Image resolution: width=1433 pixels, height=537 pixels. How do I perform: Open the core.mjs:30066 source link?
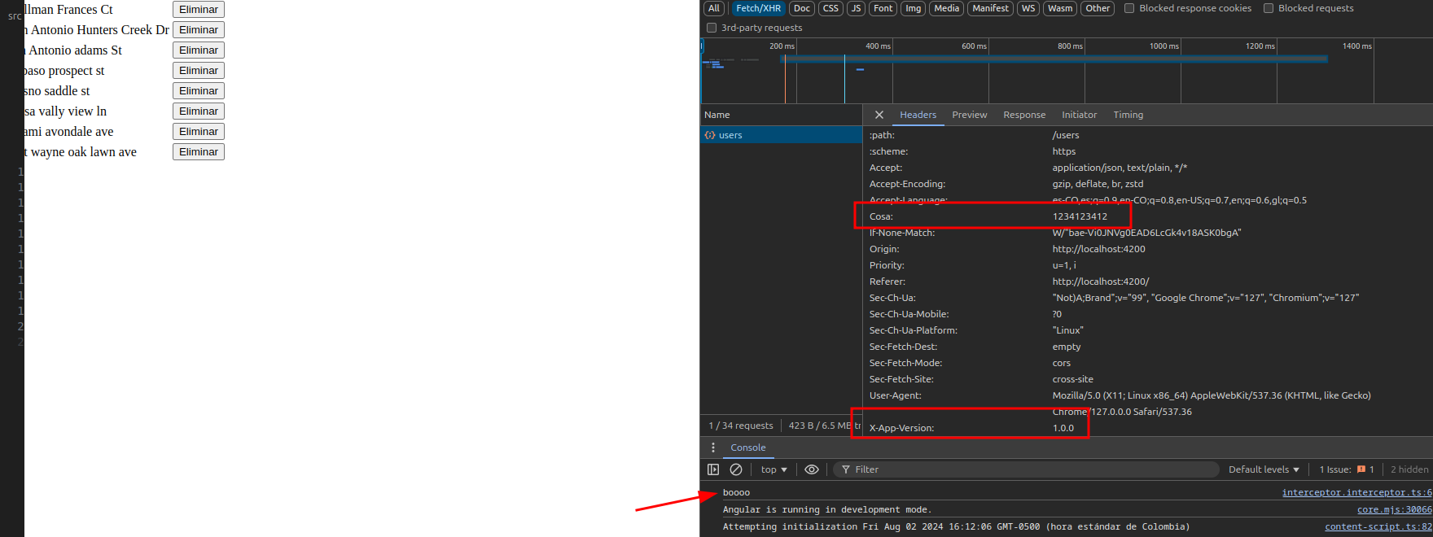pos(1395,509)
